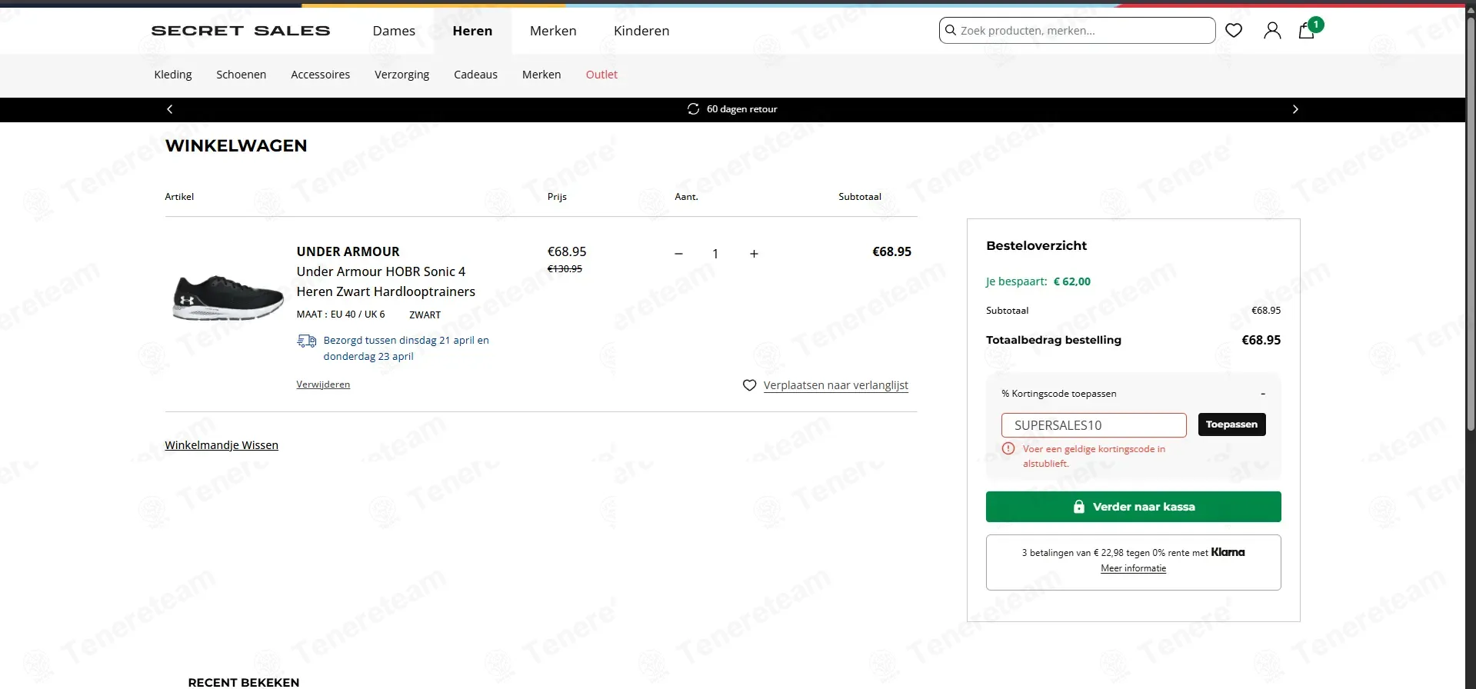Click the ZWART colour label
The height and width of the screenshot is (689, 1476).
tap(425, 315)
